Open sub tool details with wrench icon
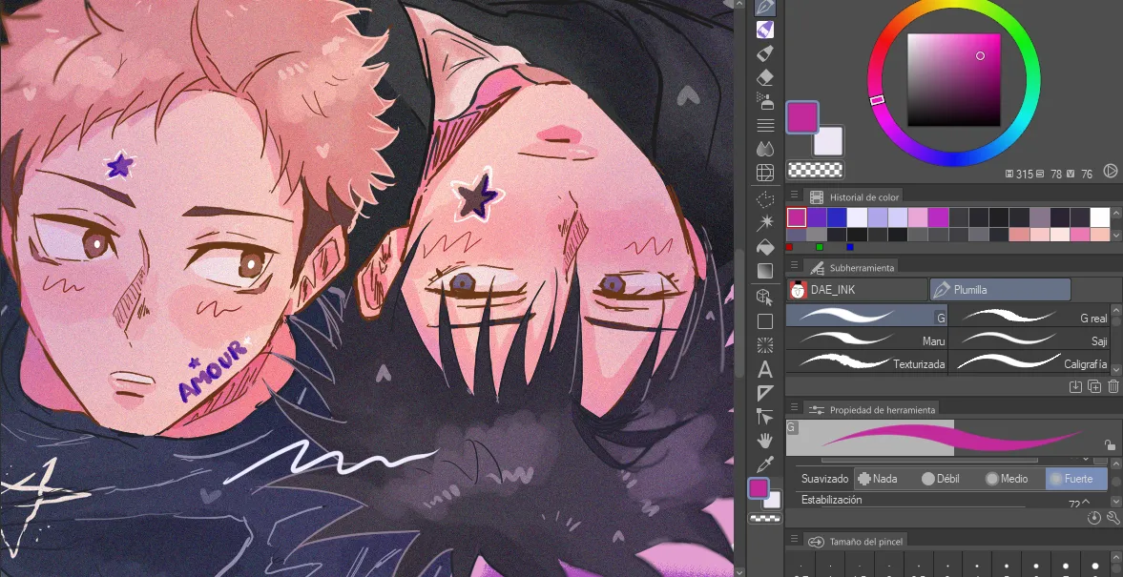The height and width of the screenshot is (577, 1123). (1113, 518)
